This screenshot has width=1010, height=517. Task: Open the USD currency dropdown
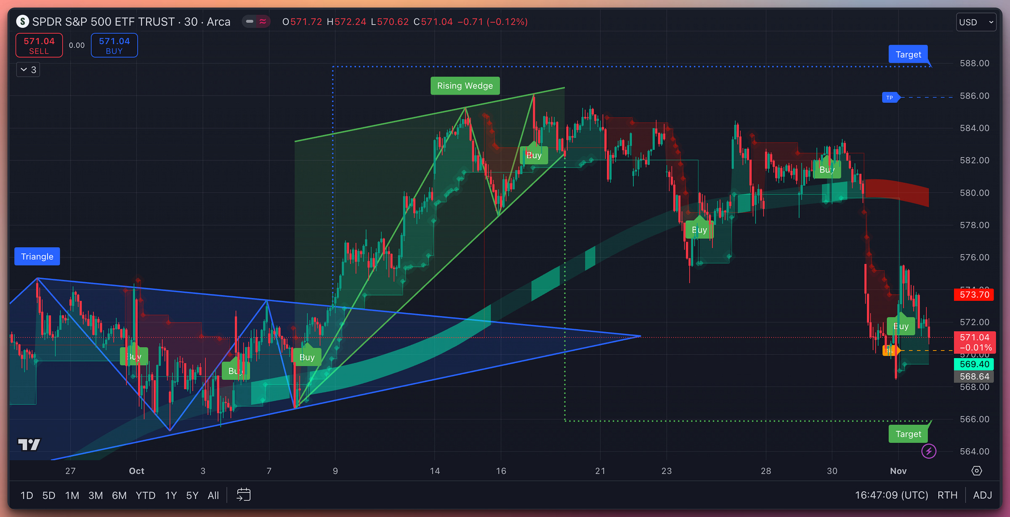(x=976, y=22)
